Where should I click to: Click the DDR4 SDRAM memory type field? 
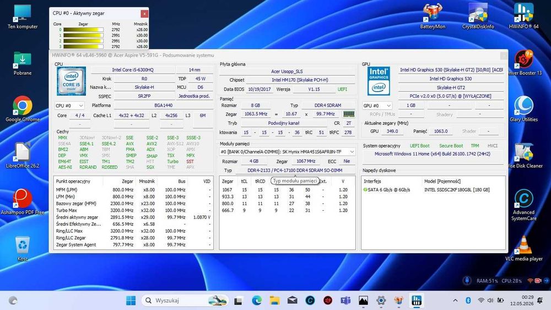click(x=327, y=105)
